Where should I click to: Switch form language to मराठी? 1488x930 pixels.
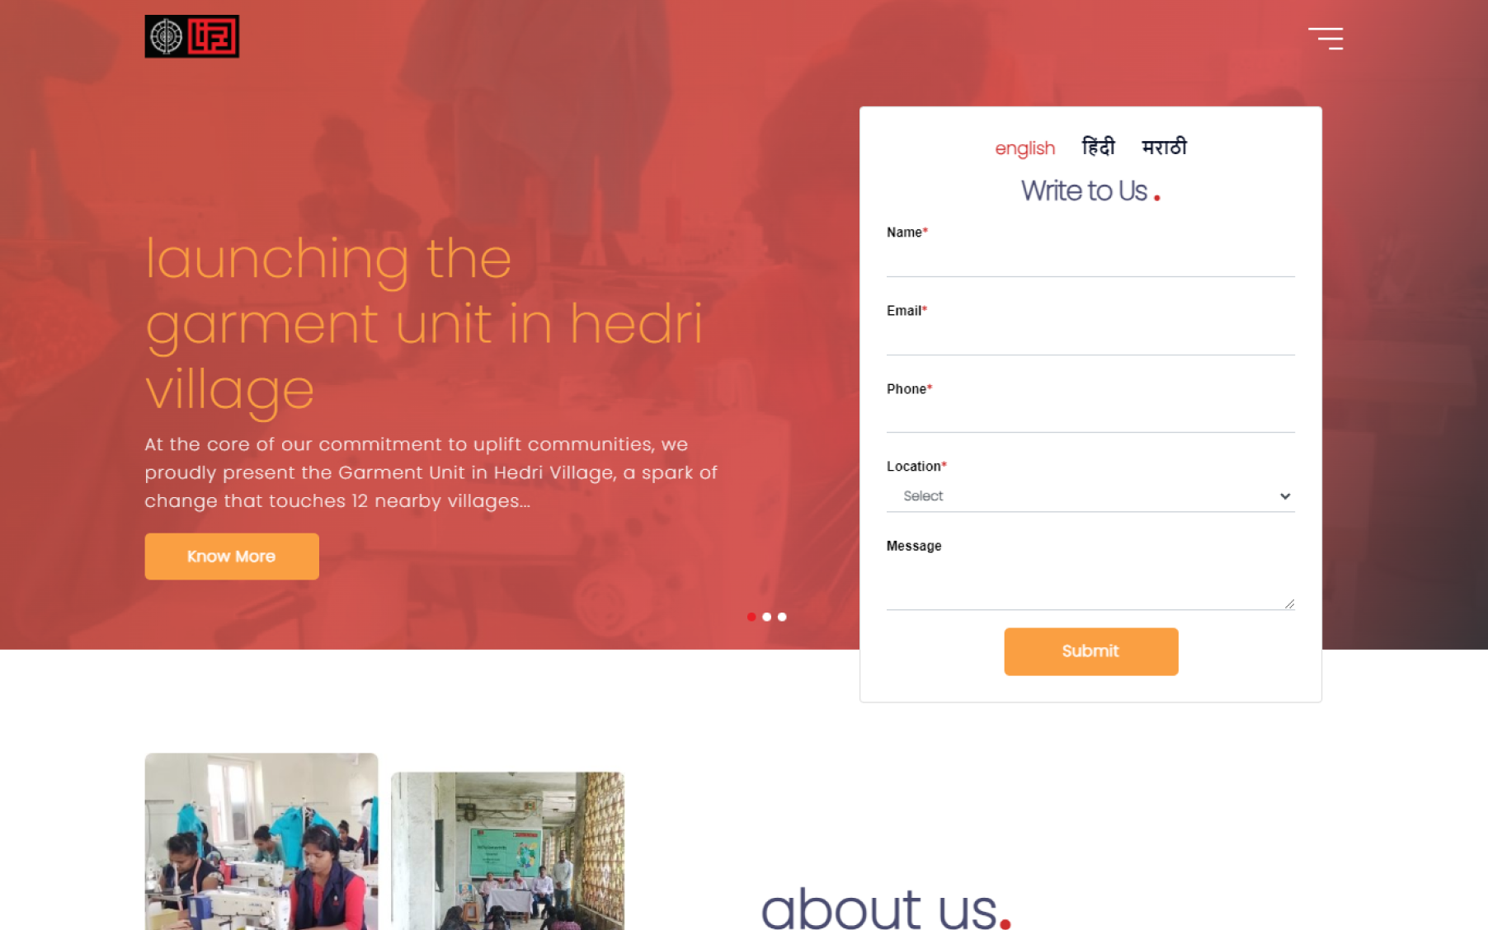[1164, 147]
